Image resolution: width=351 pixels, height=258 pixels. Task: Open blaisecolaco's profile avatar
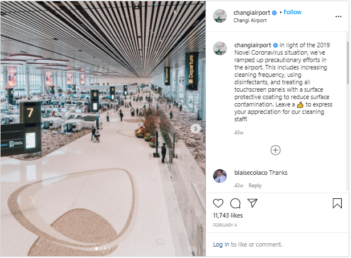coord(220,176)
